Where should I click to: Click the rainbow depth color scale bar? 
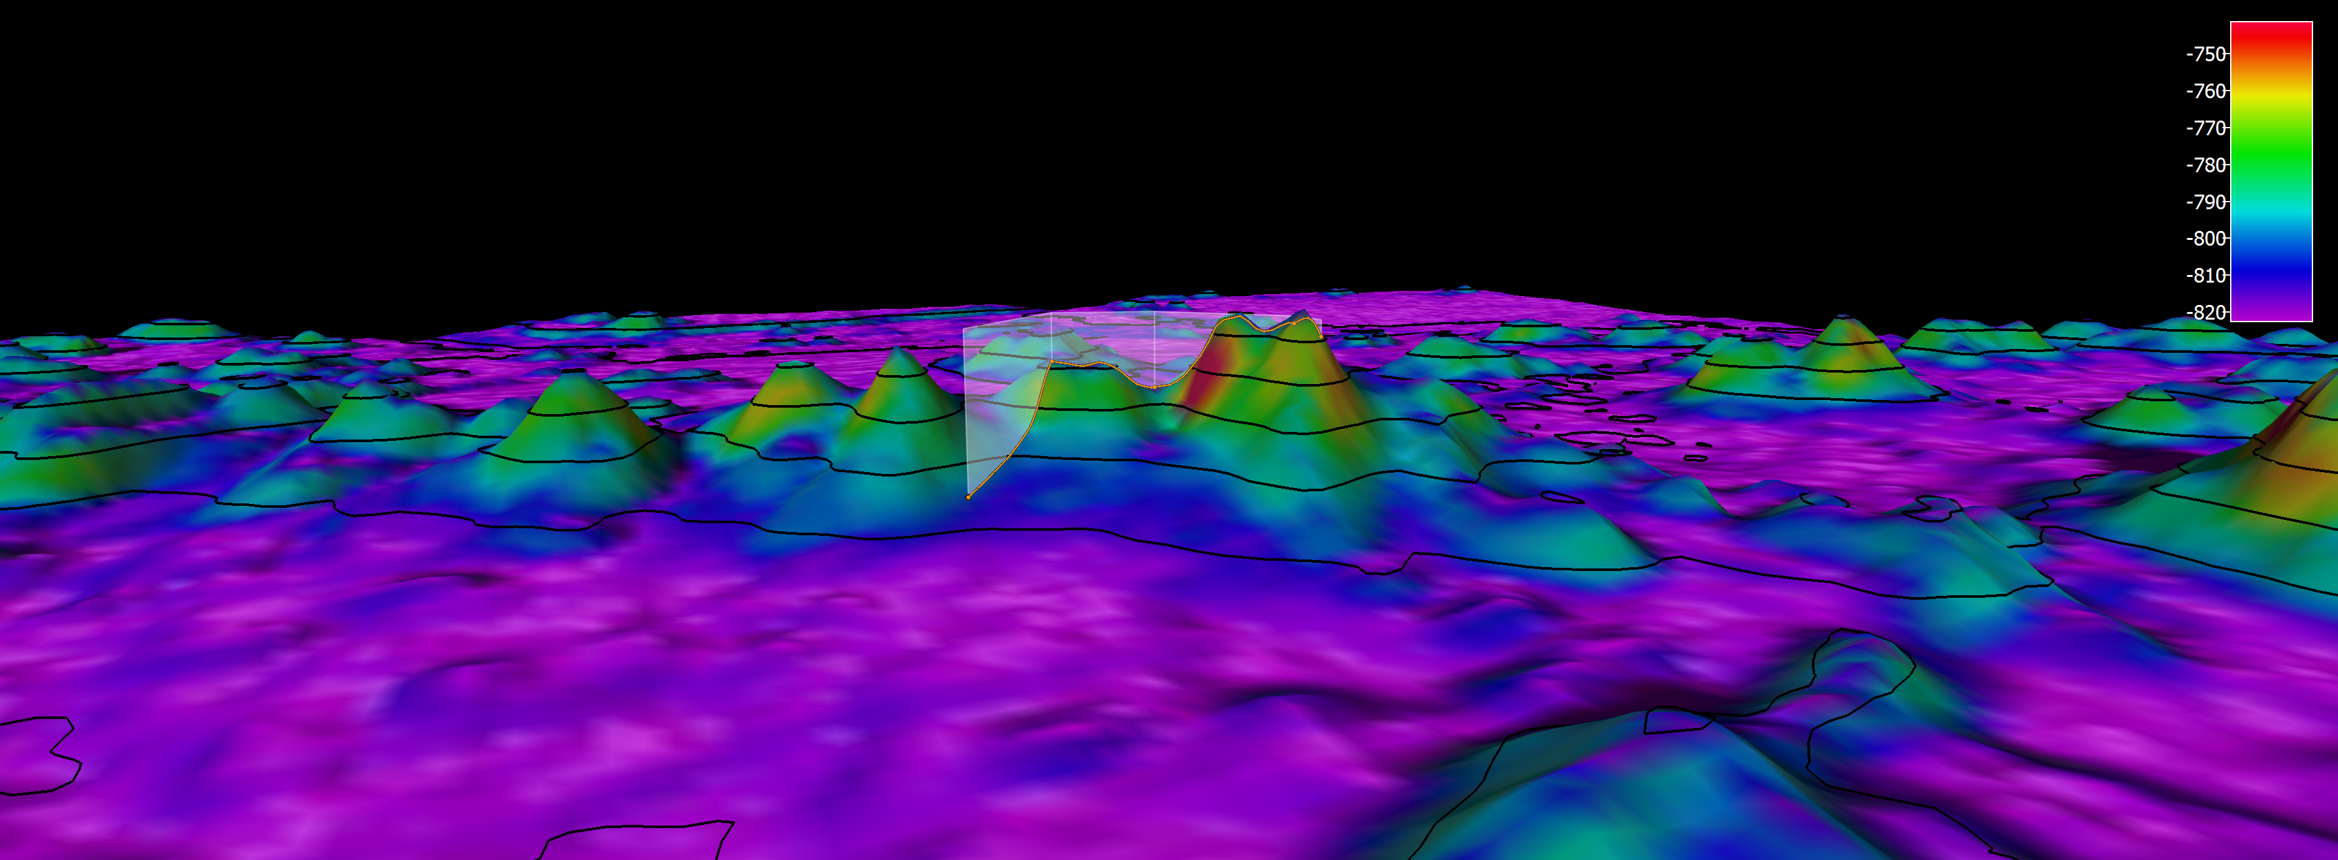[x=2271, y=172]
